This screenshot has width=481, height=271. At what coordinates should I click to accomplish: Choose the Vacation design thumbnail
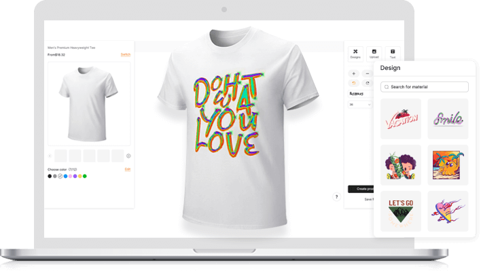click(x=401, y=119)
